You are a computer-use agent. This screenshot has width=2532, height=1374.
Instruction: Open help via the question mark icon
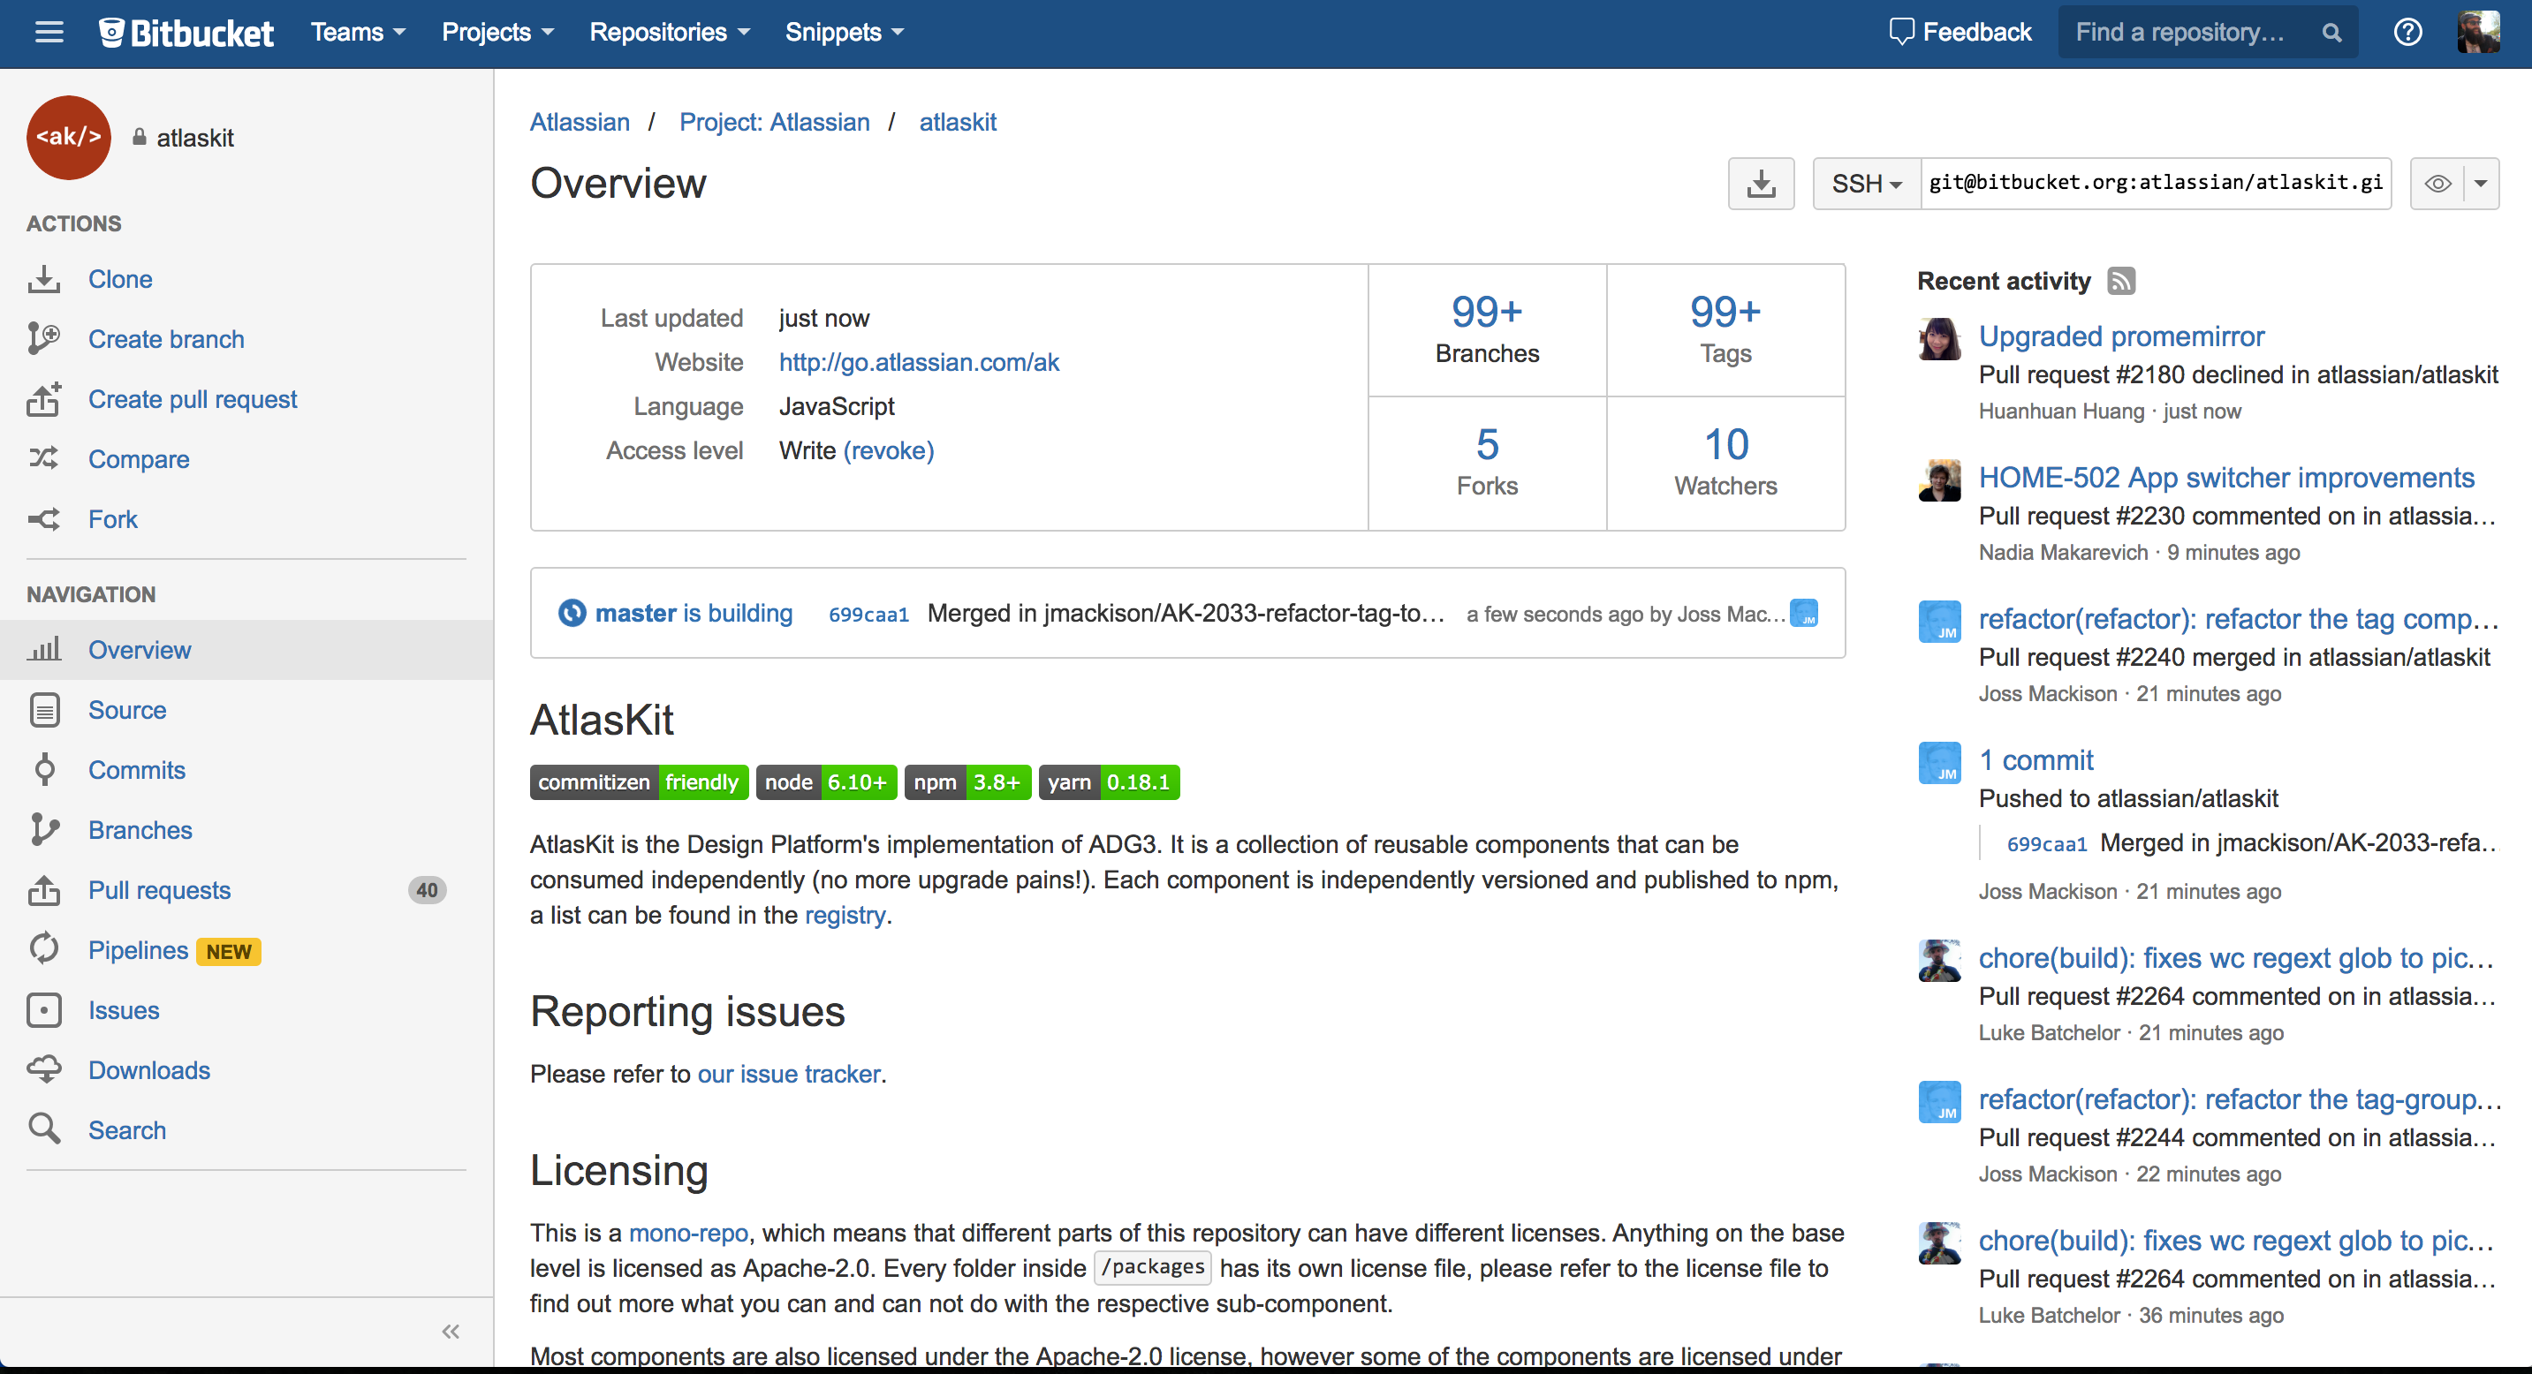point(2407,32)
